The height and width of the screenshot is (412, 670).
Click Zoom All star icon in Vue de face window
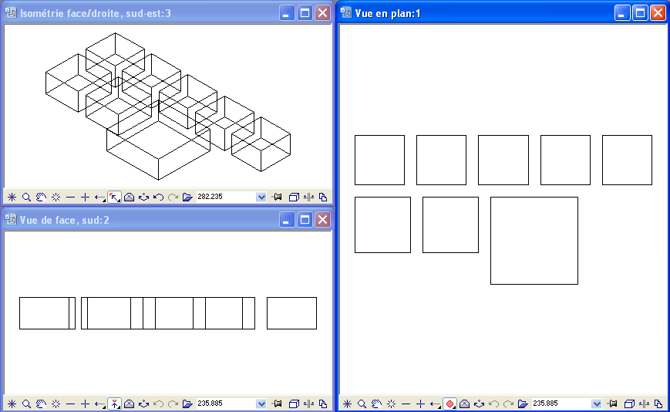point(12,404)
